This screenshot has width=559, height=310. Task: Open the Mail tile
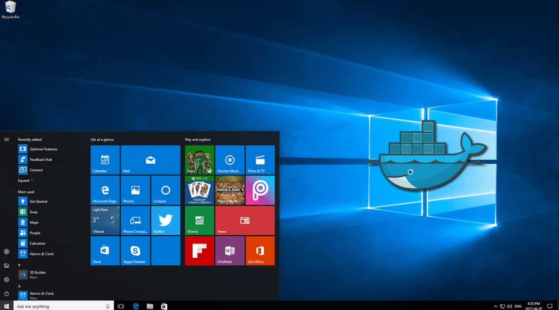point(151,160)
